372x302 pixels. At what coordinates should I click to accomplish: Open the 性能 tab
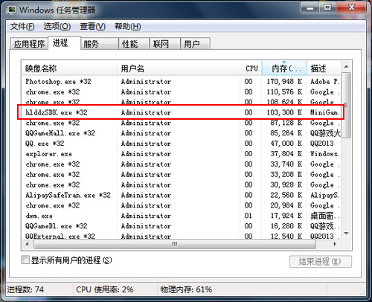click(134, 44)
